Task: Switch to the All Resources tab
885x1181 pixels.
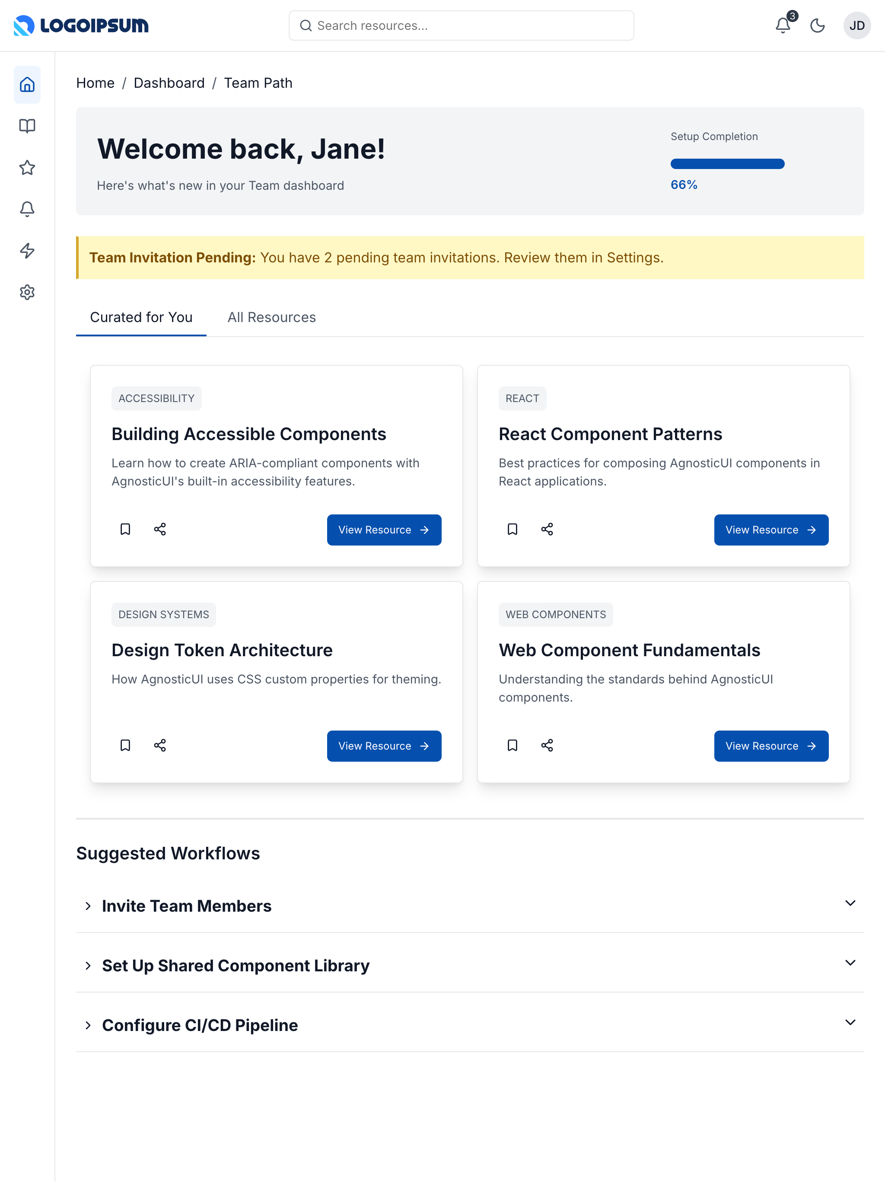Action: (272, 317)
